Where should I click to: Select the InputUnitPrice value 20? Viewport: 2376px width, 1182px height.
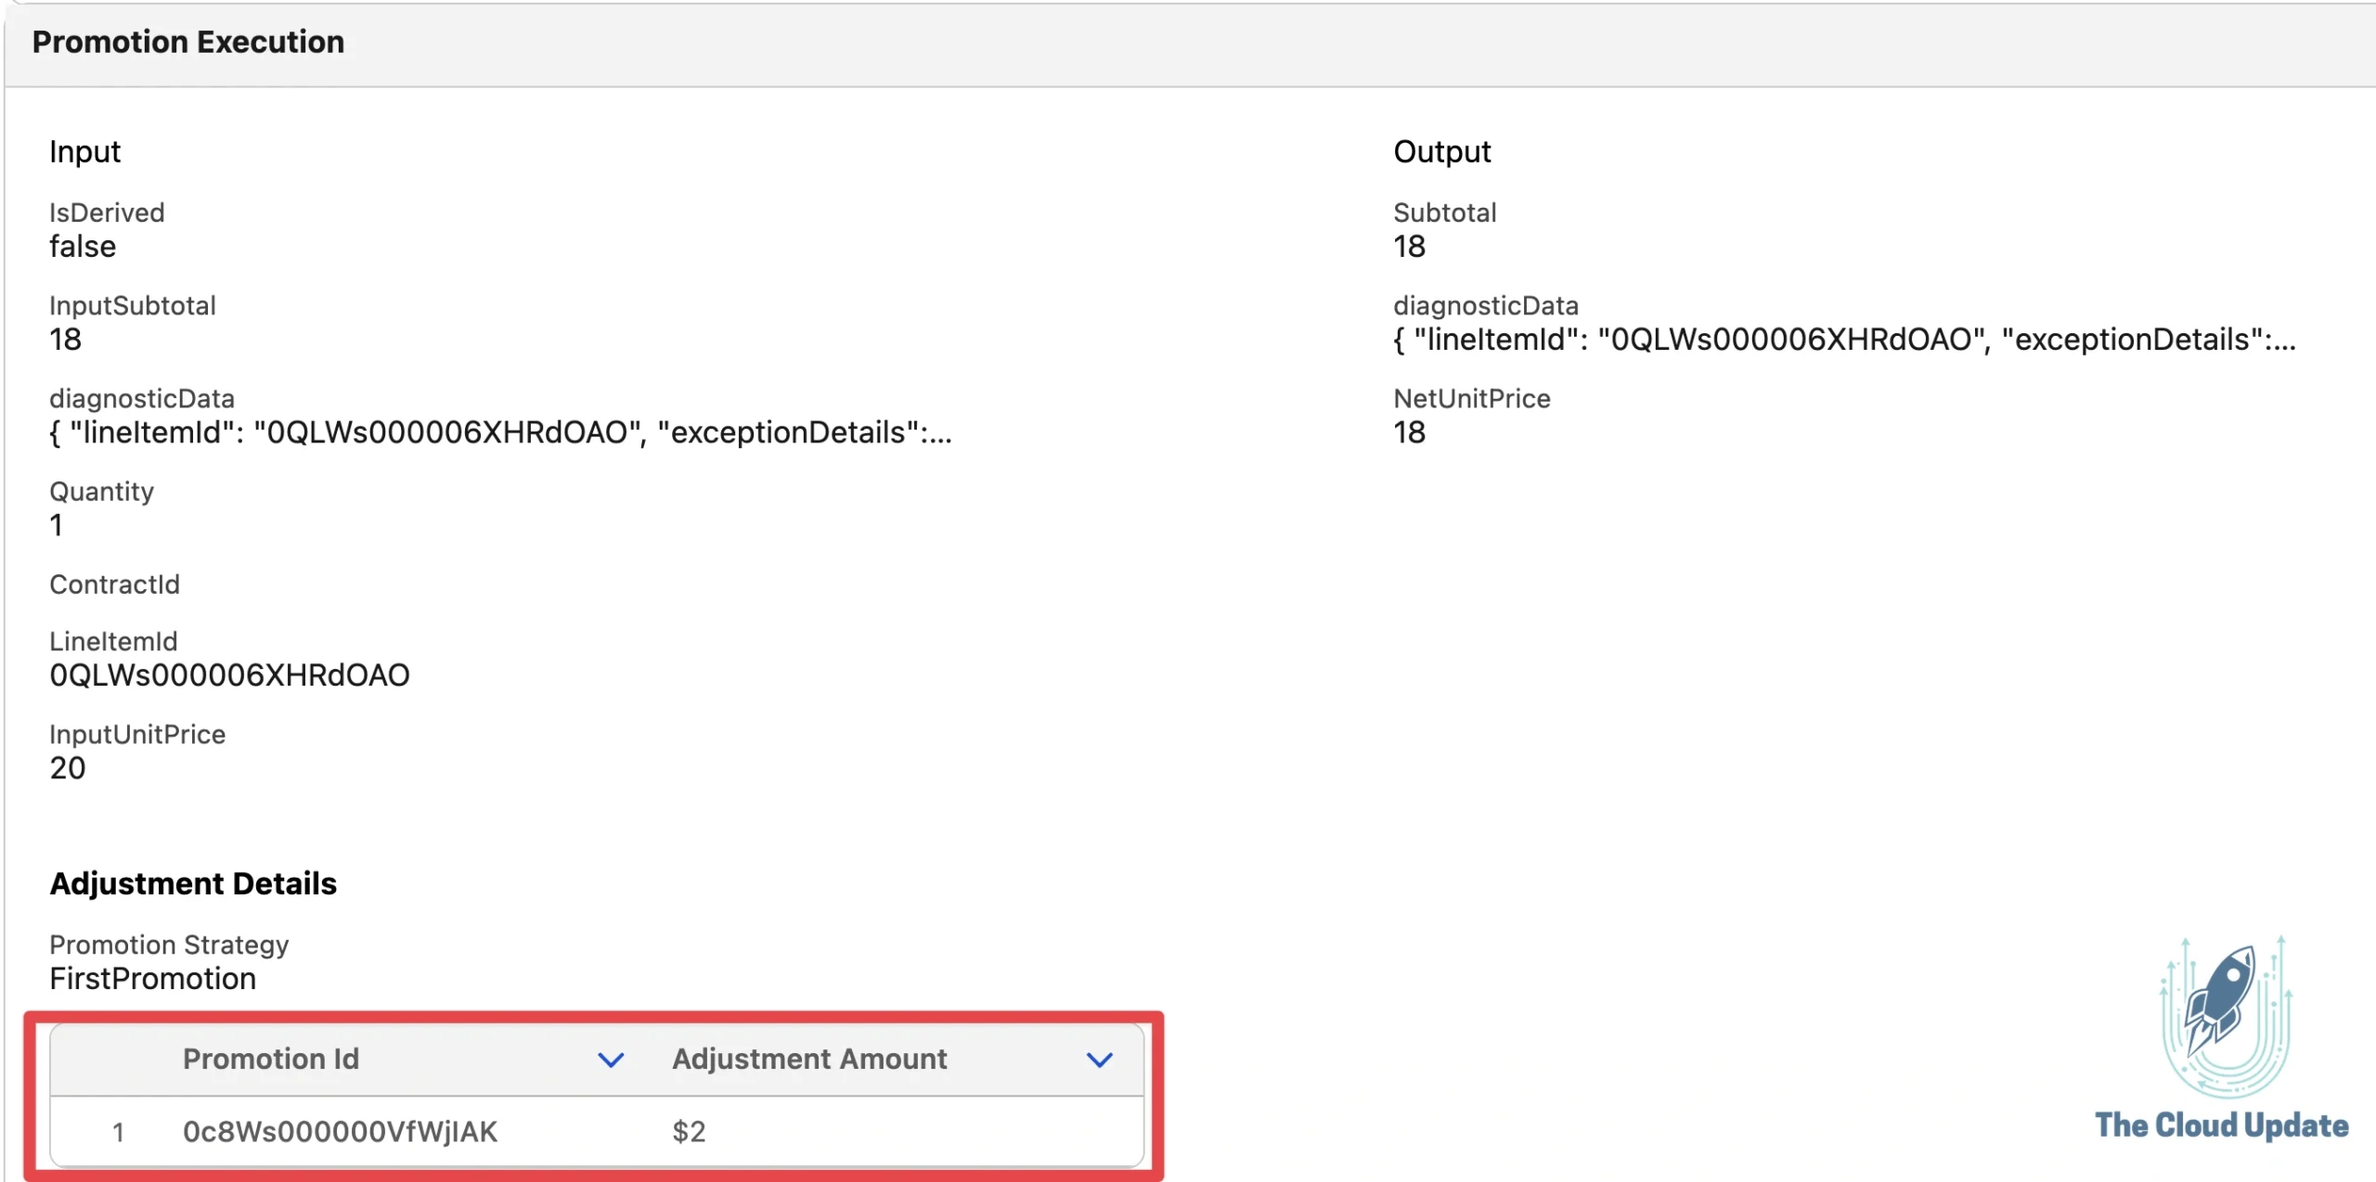(x=66, y=767)
